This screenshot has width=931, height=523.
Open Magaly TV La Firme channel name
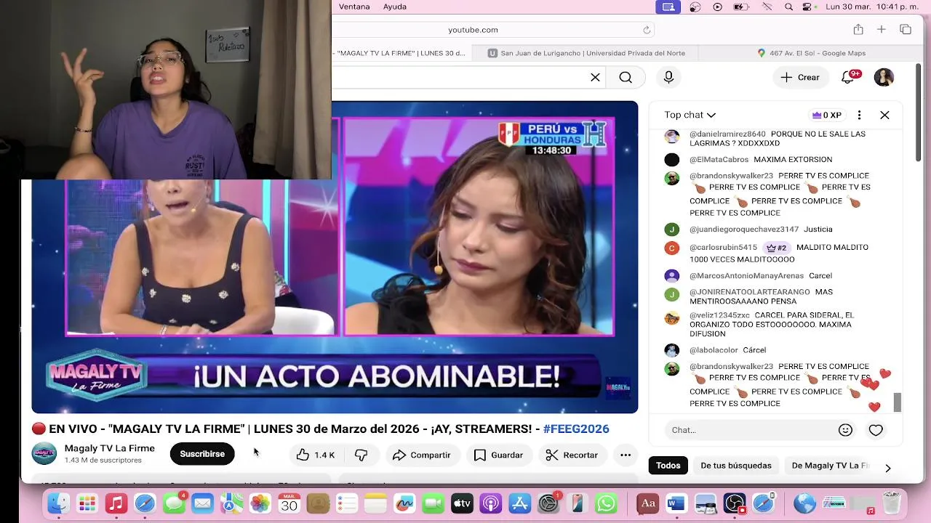pyautogui.click(x=110, y=448)
